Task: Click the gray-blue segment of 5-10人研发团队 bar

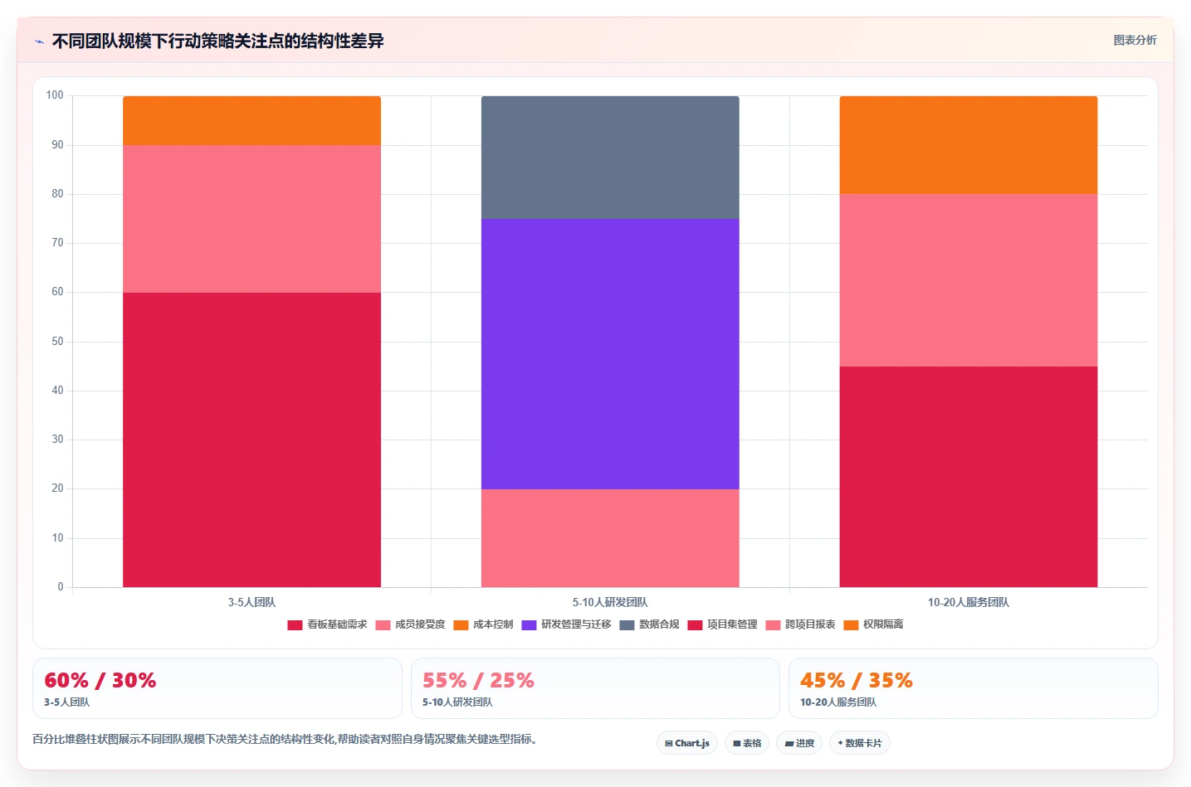Action: pos(610,158)
